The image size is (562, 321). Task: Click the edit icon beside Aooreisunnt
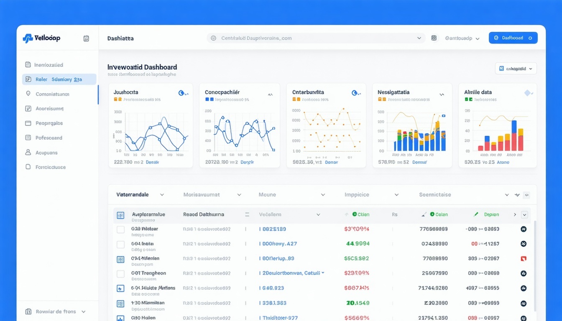[28, 109]
